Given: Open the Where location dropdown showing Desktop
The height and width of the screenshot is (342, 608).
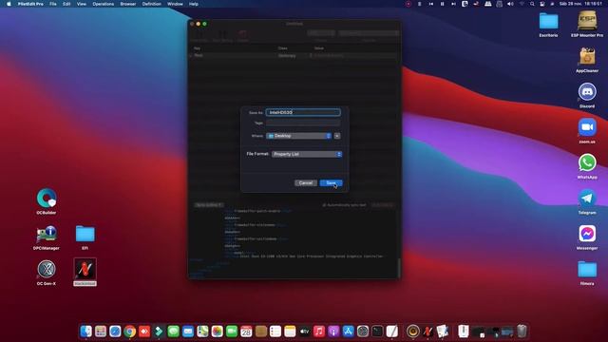Looking at the screenshot, I should (x=299, y=136).
